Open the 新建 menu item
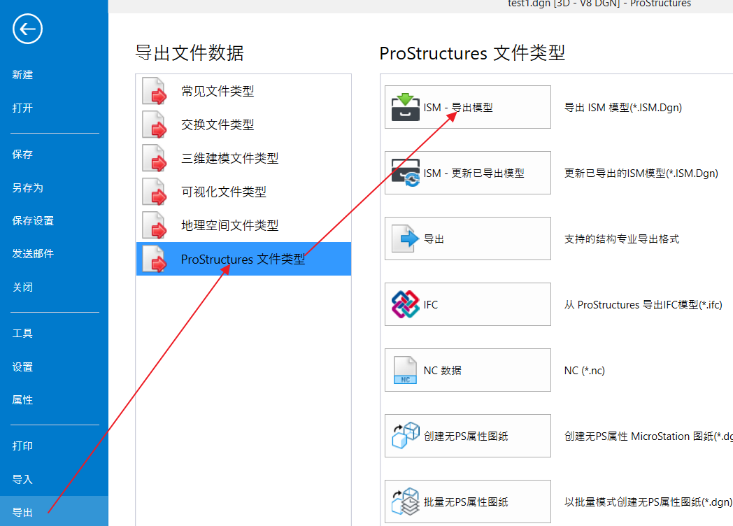This screenshot has height=526, width=733. tap(22, 75)
